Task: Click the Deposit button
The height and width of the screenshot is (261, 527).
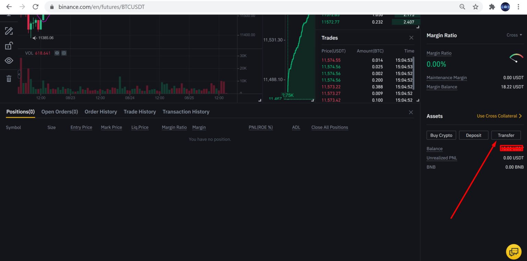Action: click(473, 135)
